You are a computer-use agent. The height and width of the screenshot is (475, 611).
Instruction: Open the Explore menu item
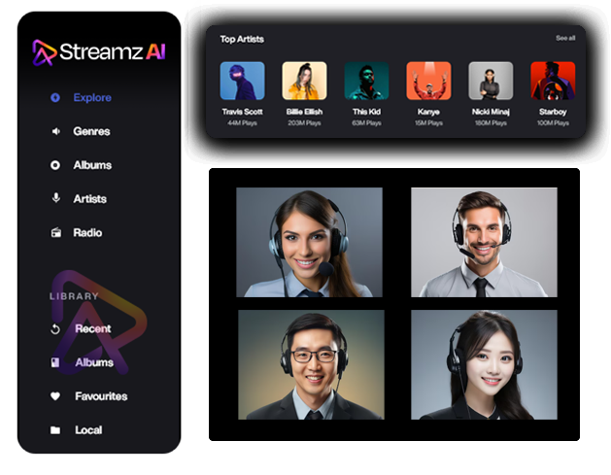coord(92,97)
